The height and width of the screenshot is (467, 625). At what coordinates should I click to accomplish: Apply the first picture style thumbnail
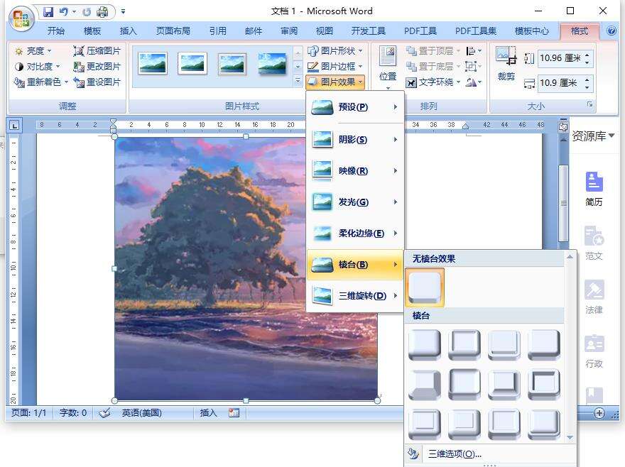pos(152,64)
